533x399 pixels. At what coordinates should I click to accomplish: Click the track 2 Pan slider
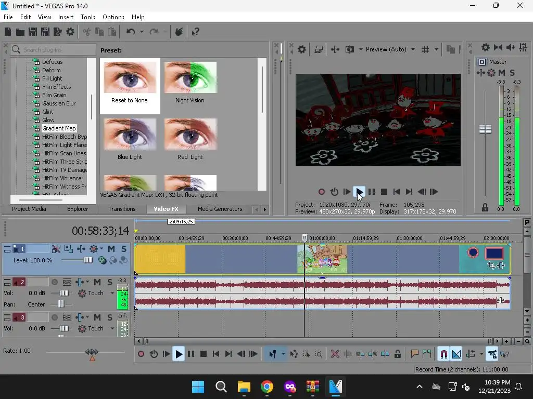tap(61, 303)
